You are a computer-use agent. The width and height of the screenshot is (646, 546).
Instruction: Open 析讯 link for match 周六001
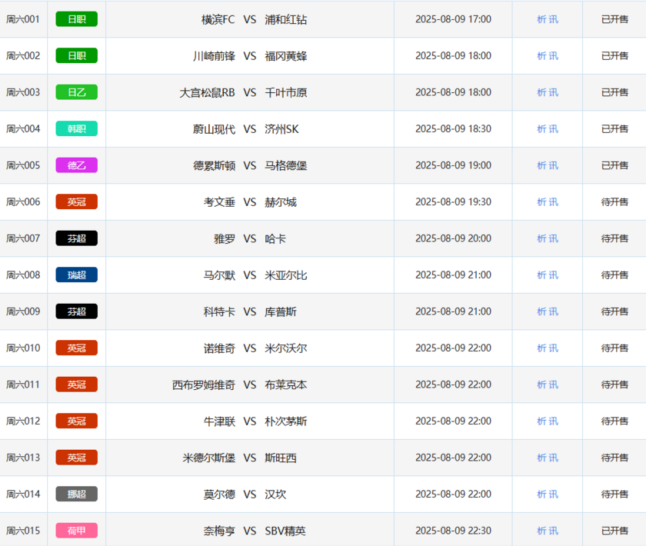[548, 19]
